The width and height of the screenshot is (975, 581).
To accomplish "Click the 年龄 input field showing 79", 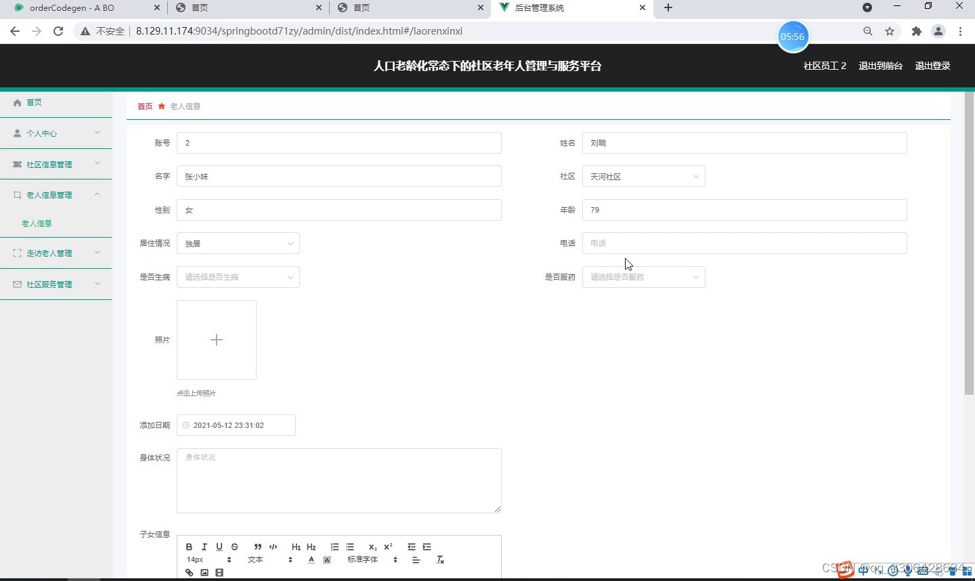I will (x=745, y=210).
